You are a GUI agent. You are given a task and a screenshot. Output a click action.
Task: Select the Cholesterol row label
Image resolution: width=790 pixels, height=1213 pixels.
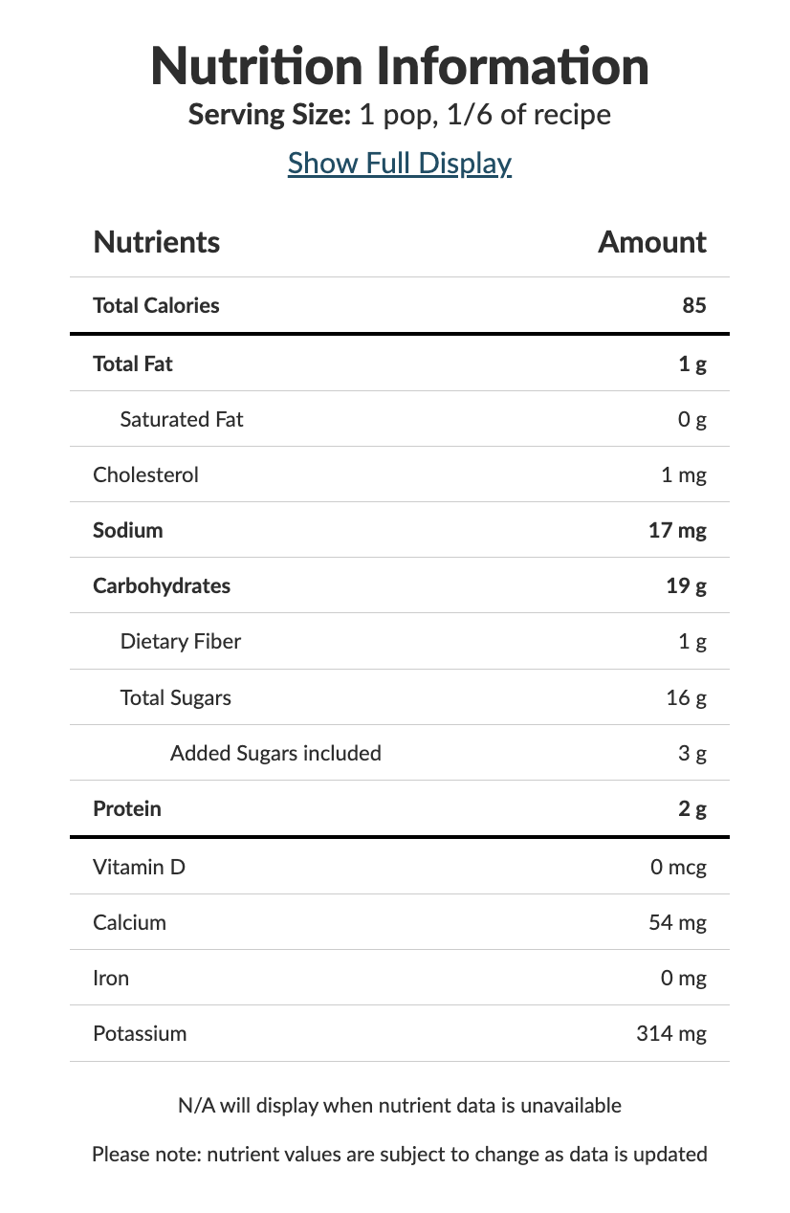point(145,474)
